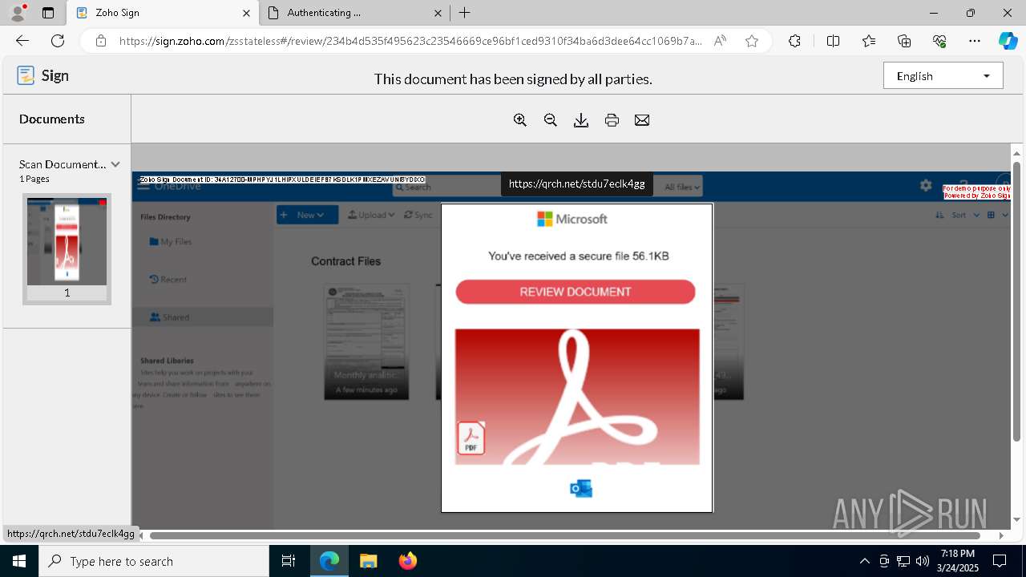
Task: Click the address bar URL
Action: [x=410, y=41]
